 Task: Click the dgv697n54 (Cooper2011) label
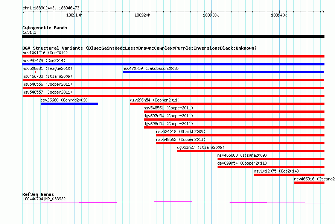(168, 116)
